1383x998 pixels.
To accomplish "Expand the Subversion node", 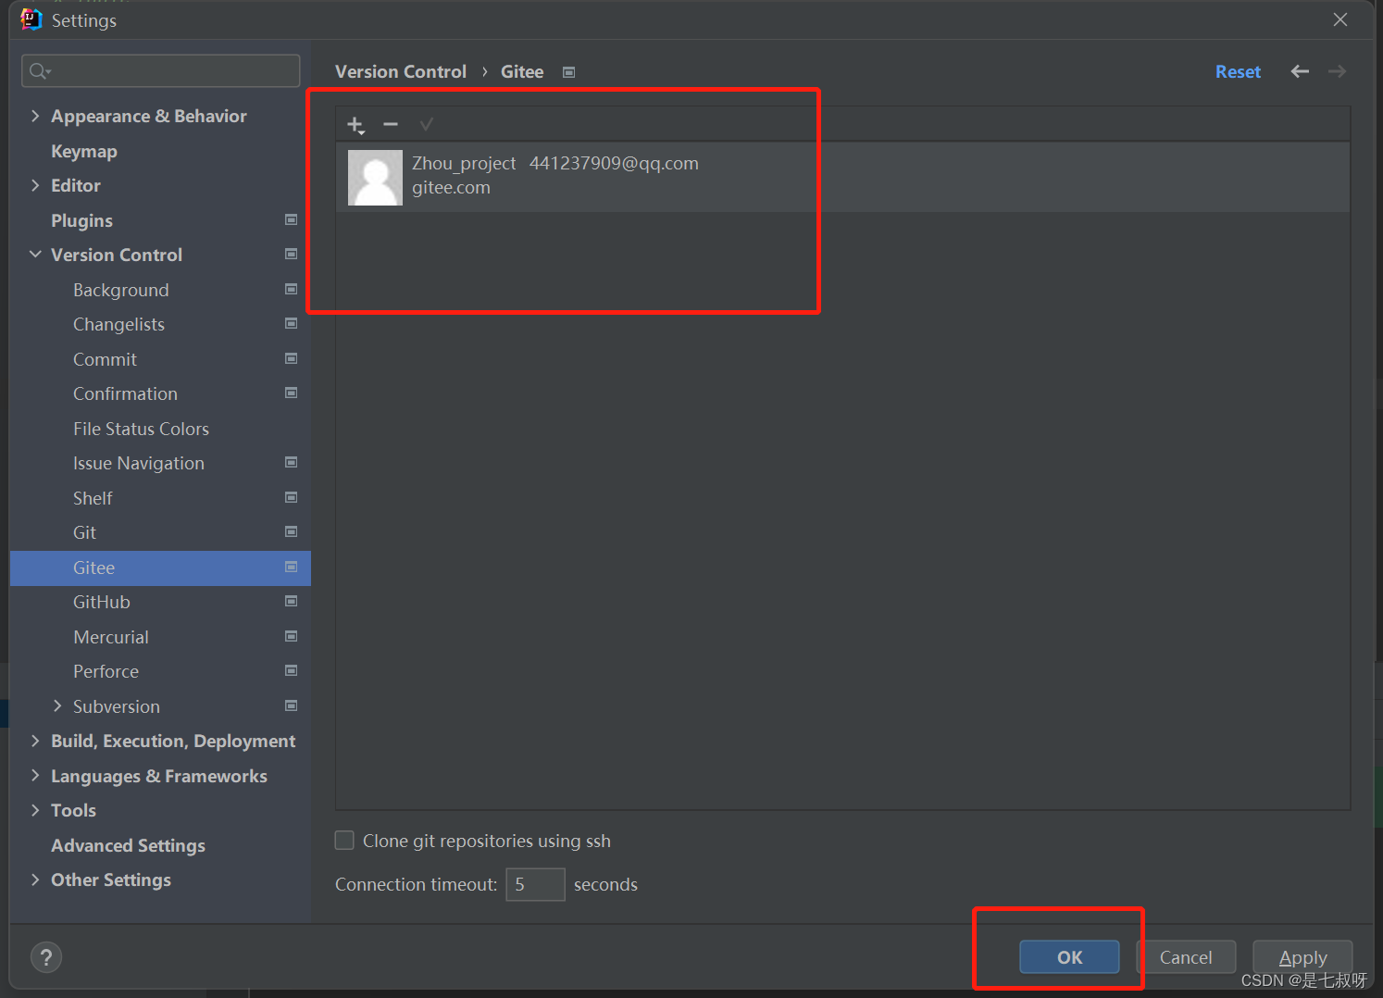I will (57, 705).
